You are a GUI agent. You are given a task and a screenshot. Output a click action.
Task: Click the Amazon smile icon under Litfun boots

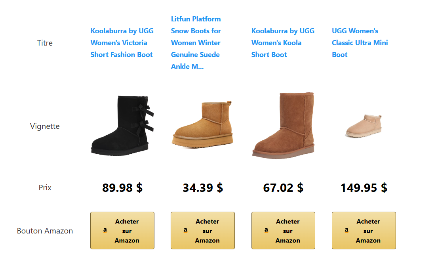[186, 229]
